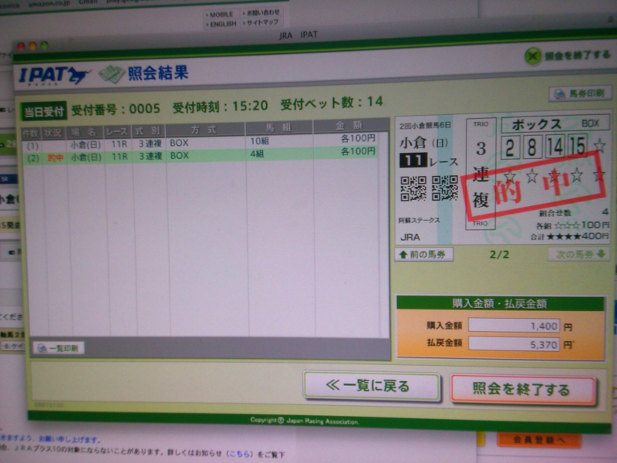
Task: Click the left QR code on ticket
Action: (413, 188)
